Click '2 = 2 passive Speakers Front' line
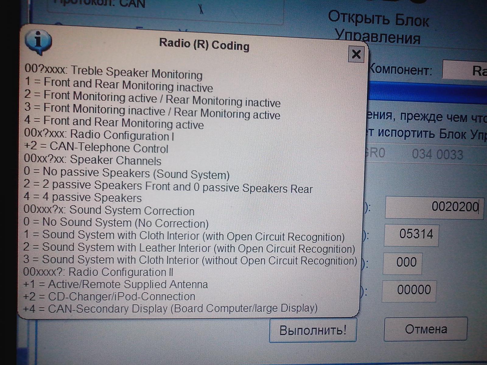The width and height of the screenshot is (487, 365). (x=168, y=186)
